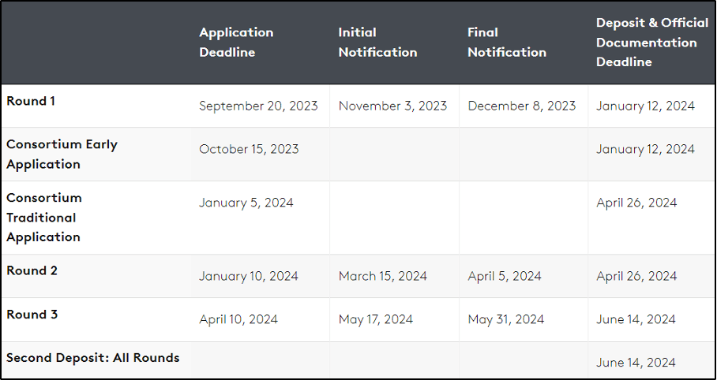Click the Initial Notification column header

coord(377,43)
